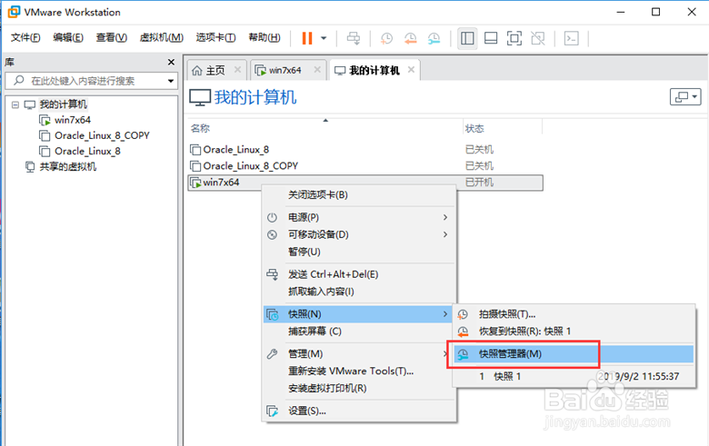The height and width of the screenshot is (446, 709).
Task: Click the VMware Workstation title bar logo
Action: click(x=14, y=12)
